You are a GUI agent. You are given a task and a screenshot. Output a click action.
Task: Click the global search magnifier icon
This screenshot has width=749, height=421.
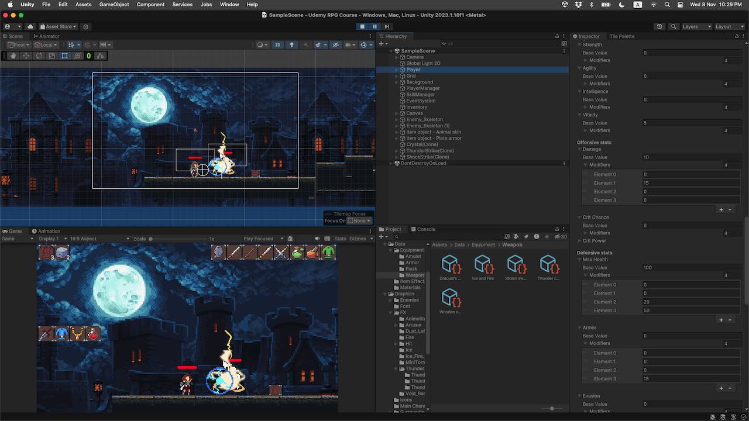674,26
